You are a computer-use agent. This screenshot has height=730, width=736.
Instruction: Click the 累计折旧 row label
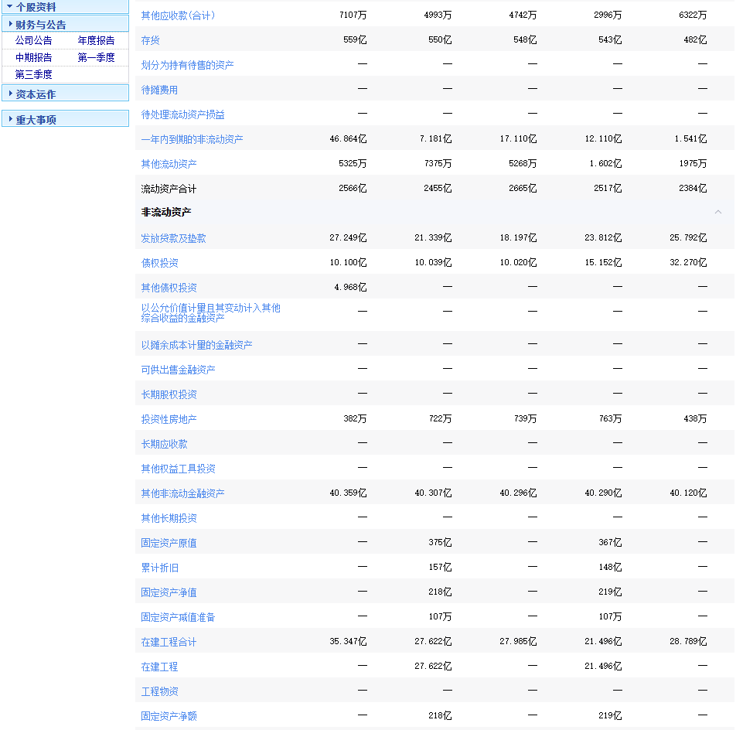pos(159,568)
